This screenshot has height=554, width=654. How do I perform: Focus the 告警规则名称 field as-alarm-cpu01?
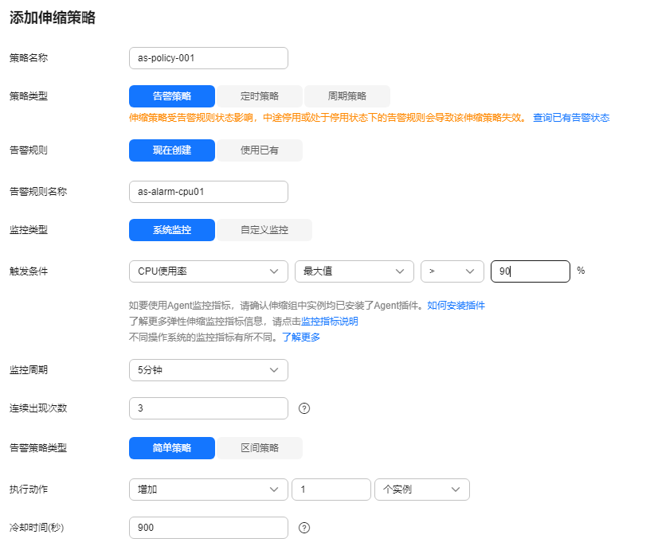pos(209,192)
